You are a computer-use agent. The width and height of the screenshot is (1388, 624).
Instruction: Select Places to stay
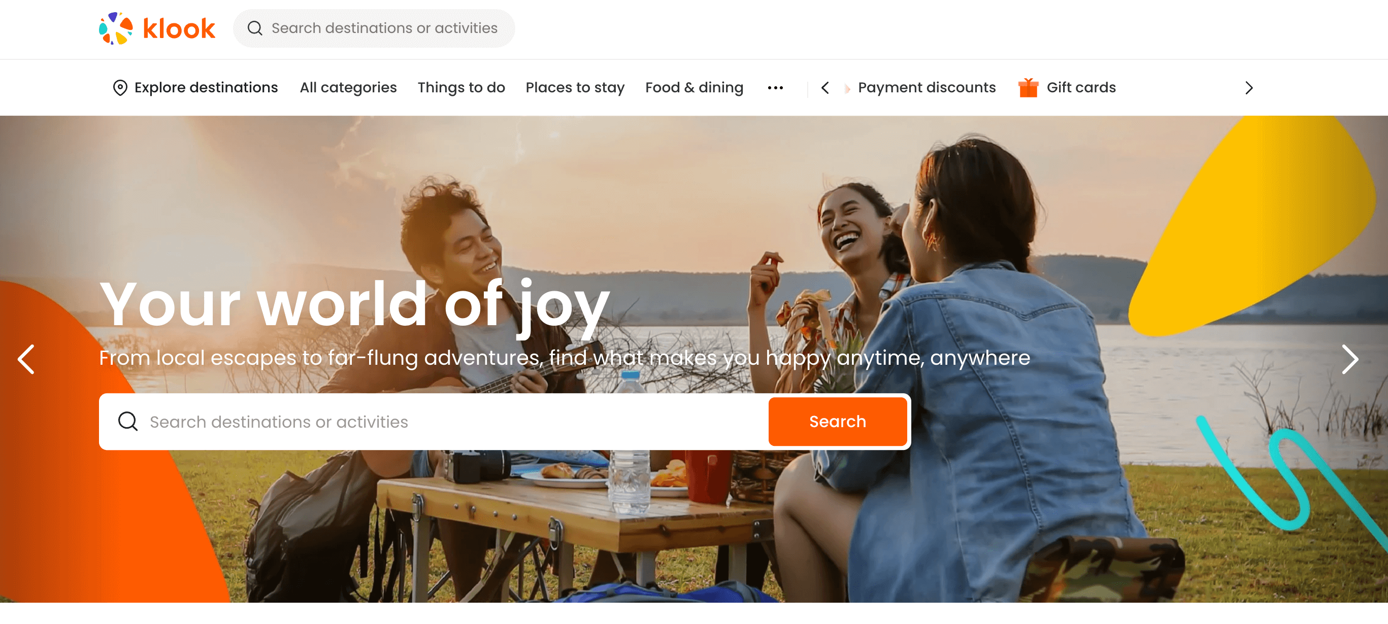(x=575, y=88)
